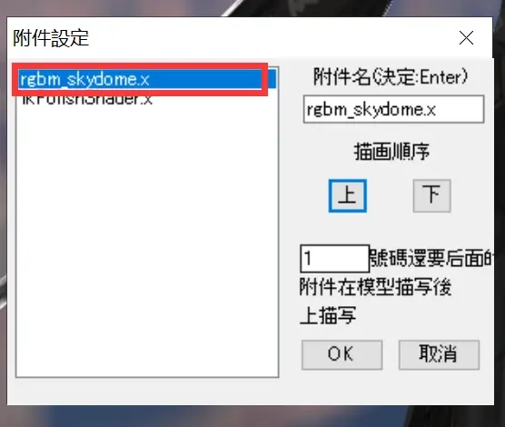Click the 描画順序 label
This screenshot has width=505, height=427.
tap(391, 152)
